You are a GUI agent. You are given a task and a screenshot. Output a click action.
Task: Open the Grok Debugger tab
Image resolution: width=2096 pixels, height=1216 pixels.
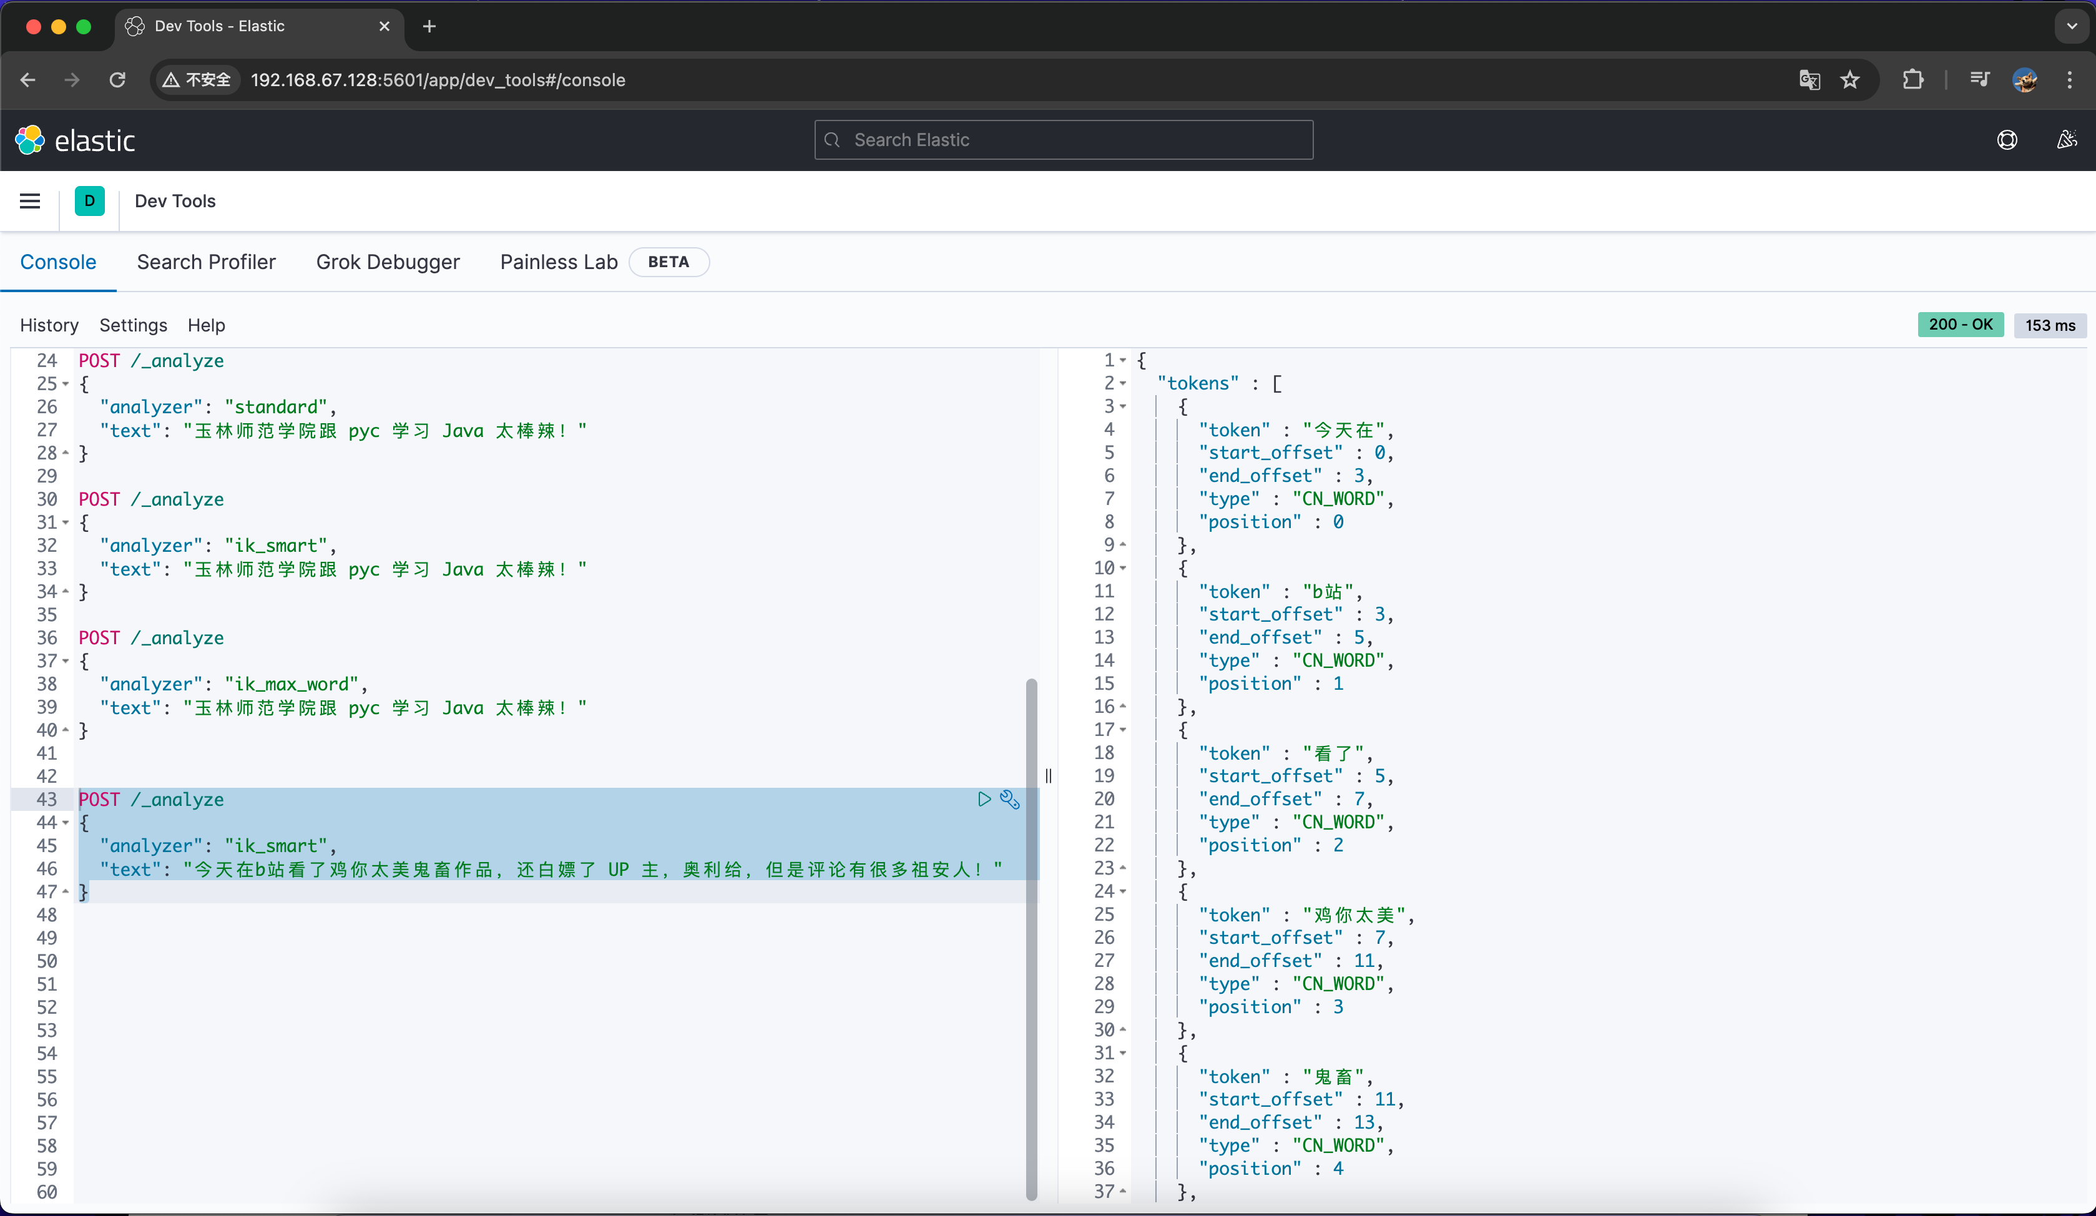tap(388, 262)
